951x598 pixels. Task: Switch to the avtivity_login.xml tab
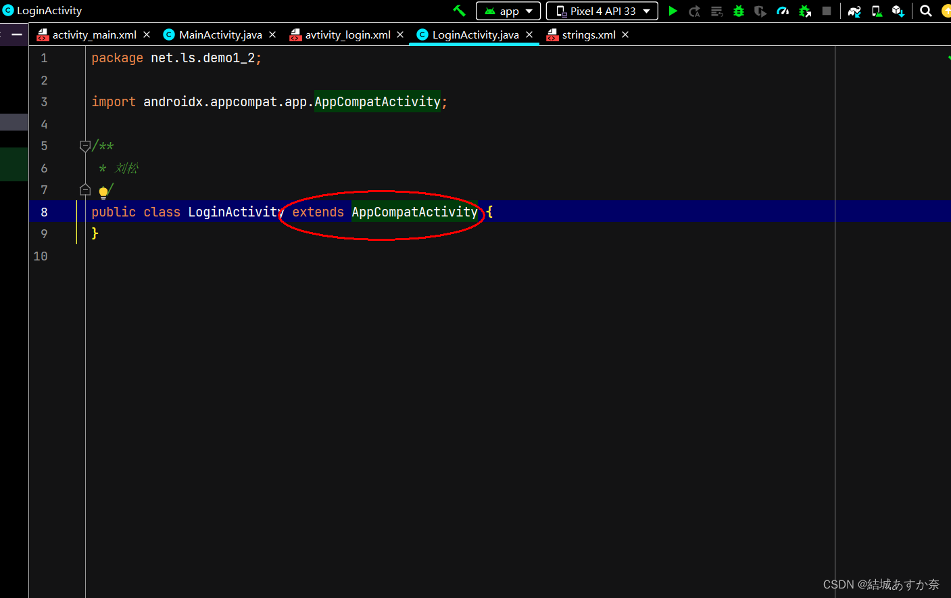coord(347,34)
